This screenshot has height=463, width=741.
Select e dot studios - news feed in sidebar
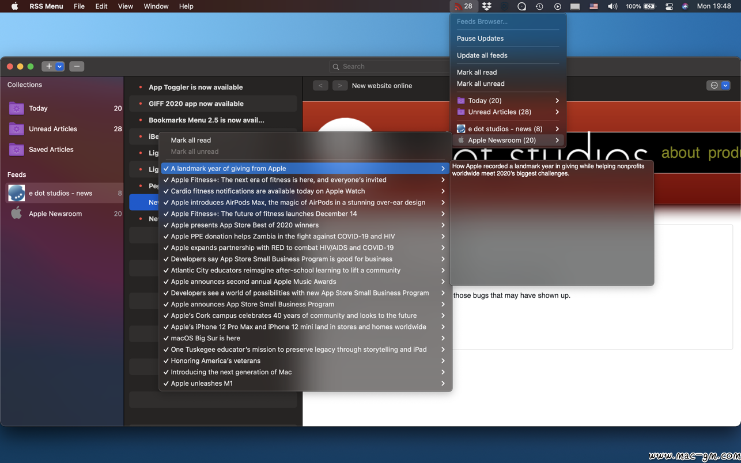tap(65, 193)
